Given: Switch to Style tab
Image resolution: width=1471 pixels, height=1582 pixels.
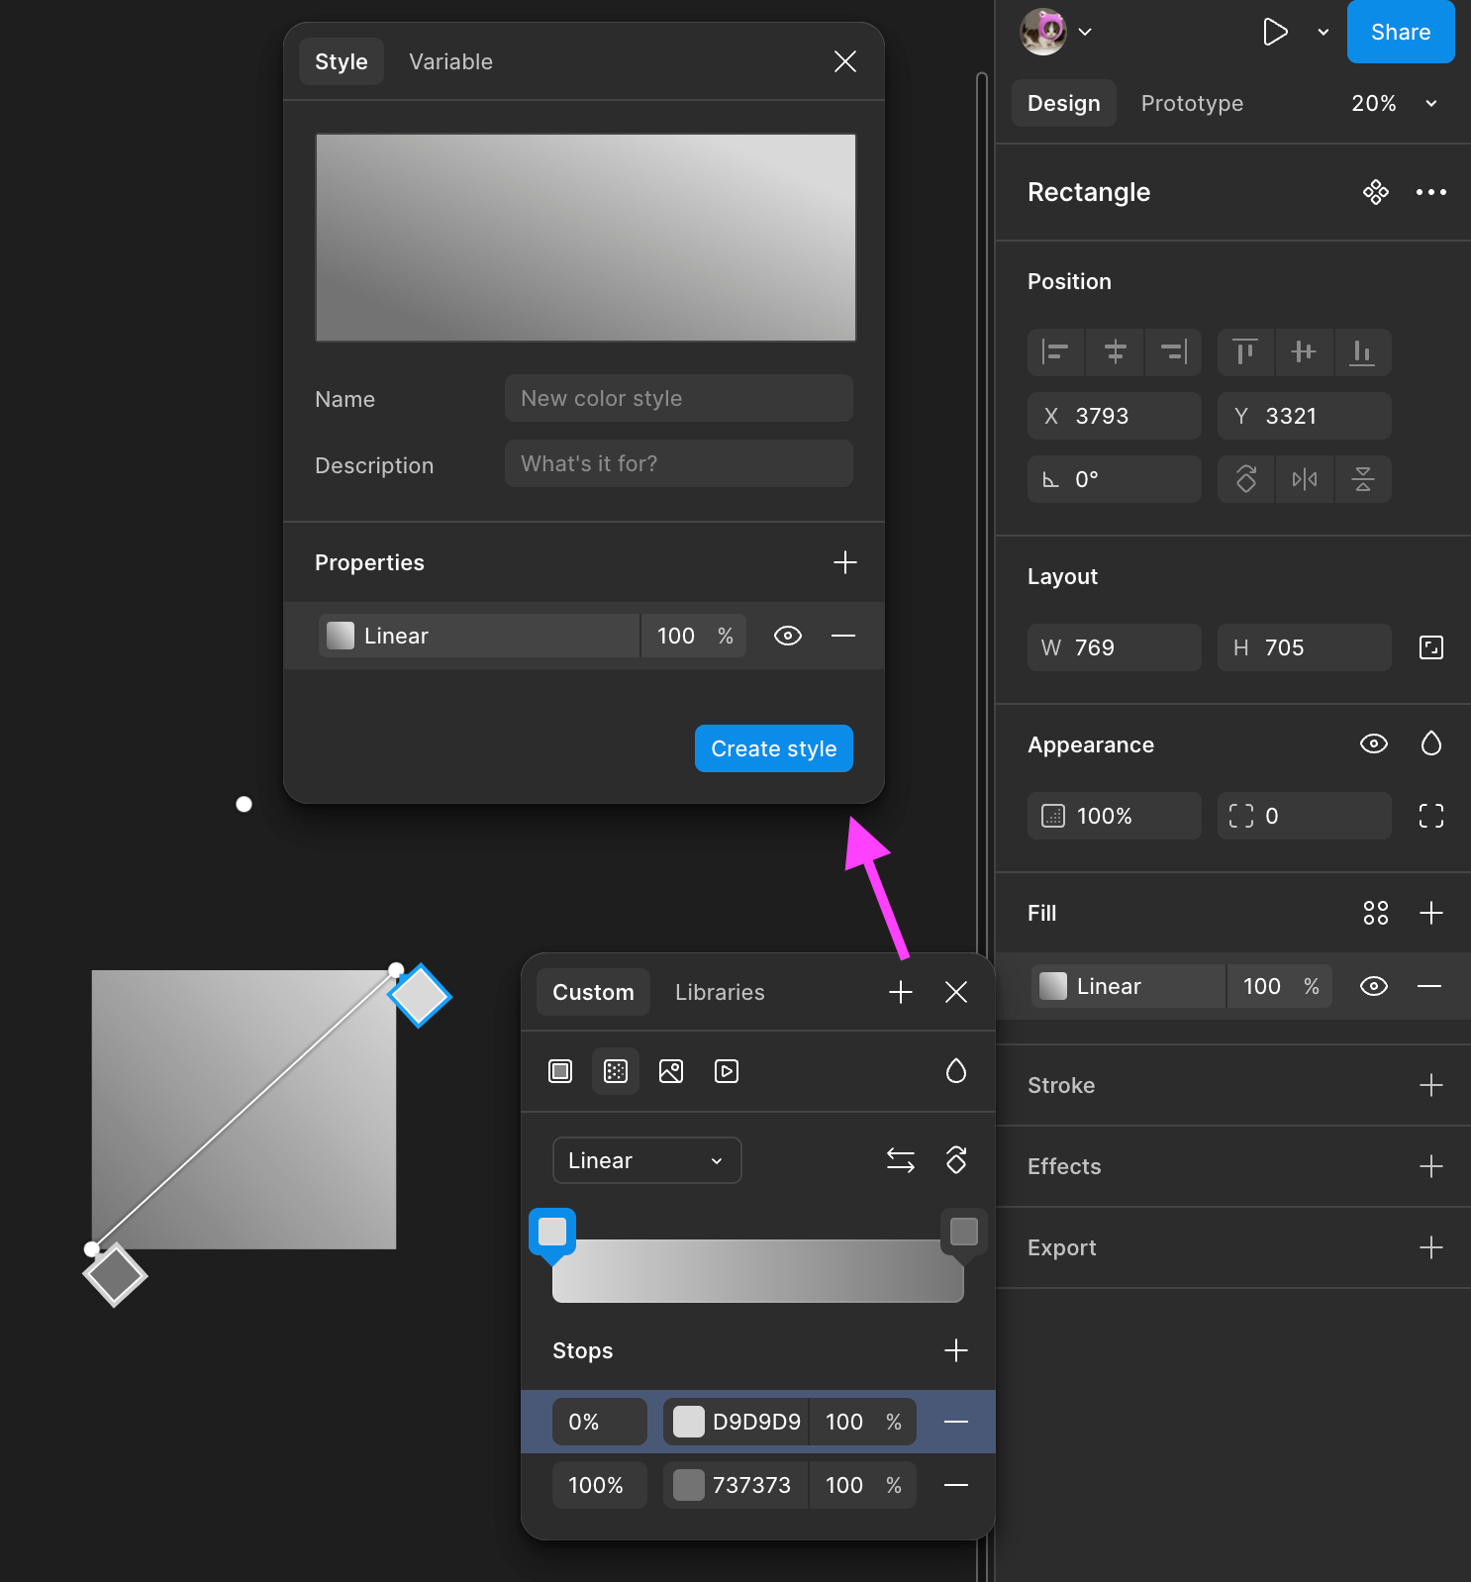Looking at the screenshot, I should (x=342, y=61).
